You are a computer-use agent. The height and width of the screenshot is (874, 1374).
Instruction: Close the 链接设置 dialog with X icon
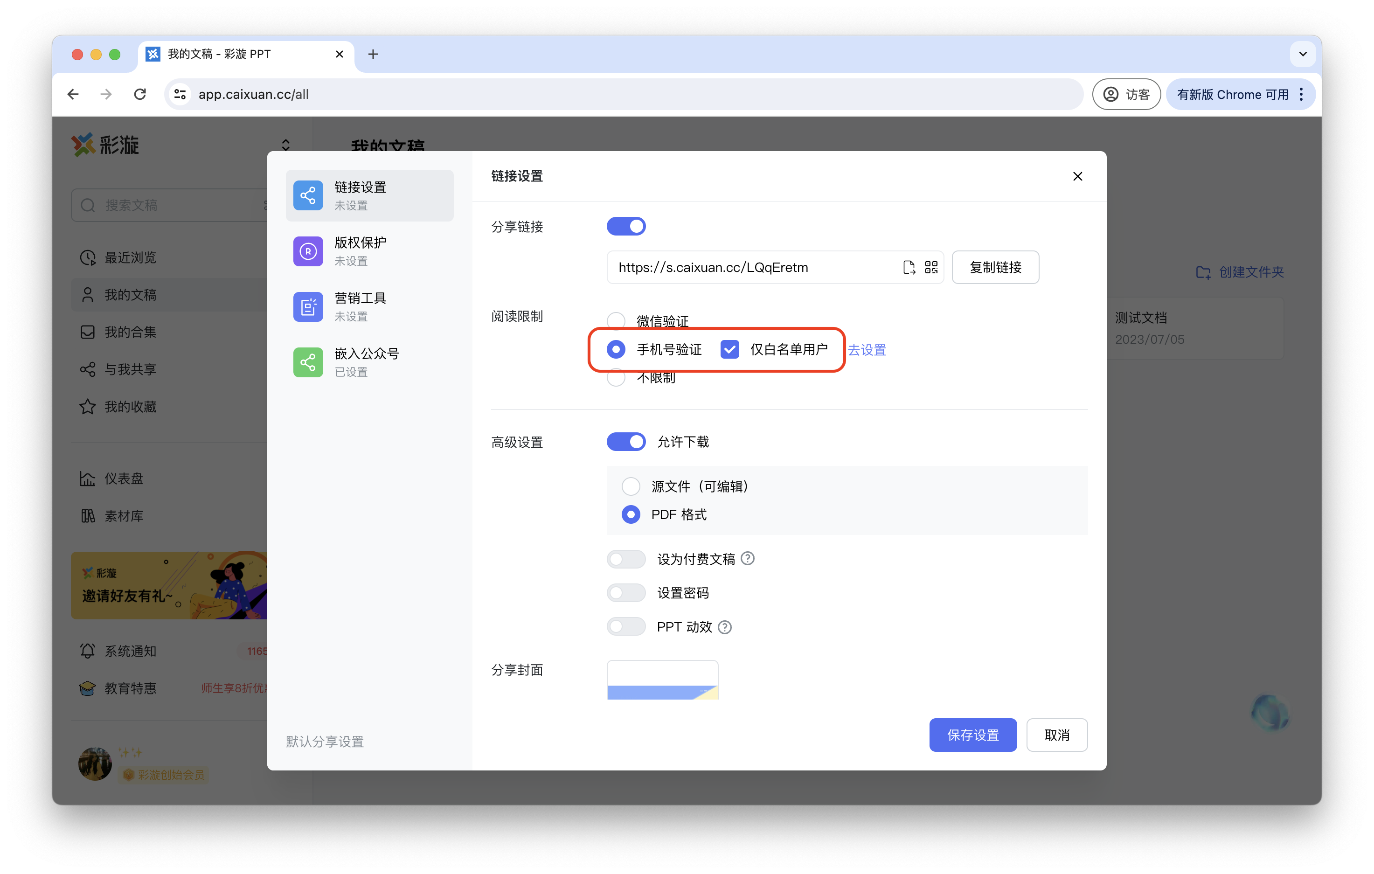coord(1077,176)
